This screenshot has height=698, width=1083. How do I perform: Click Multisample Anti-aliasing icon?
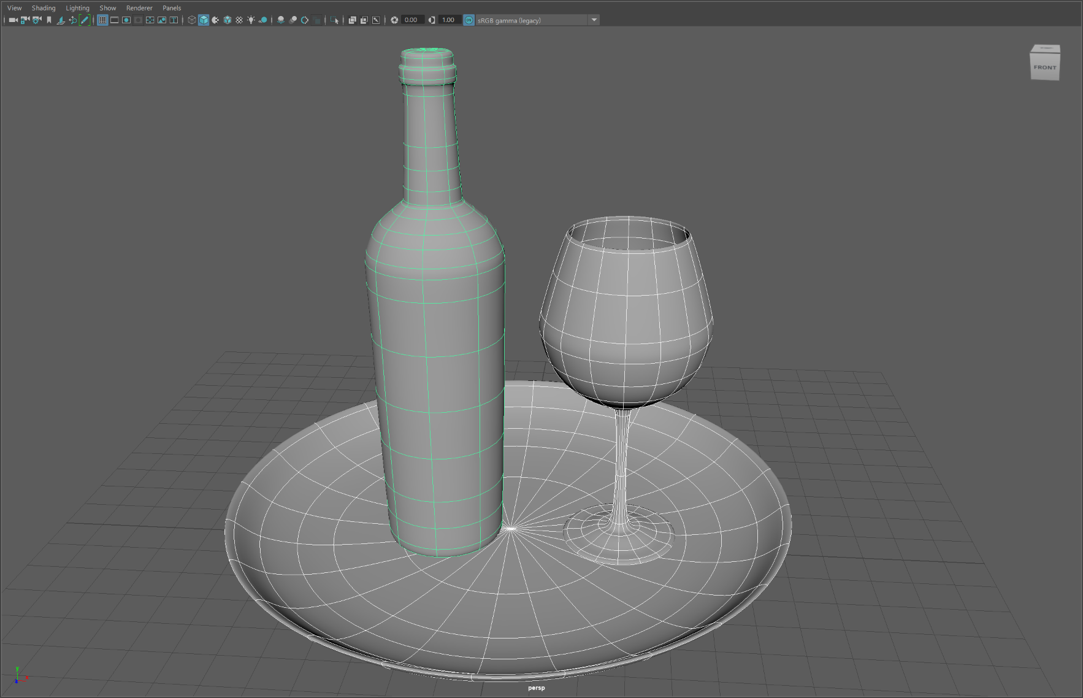point(305,20)
